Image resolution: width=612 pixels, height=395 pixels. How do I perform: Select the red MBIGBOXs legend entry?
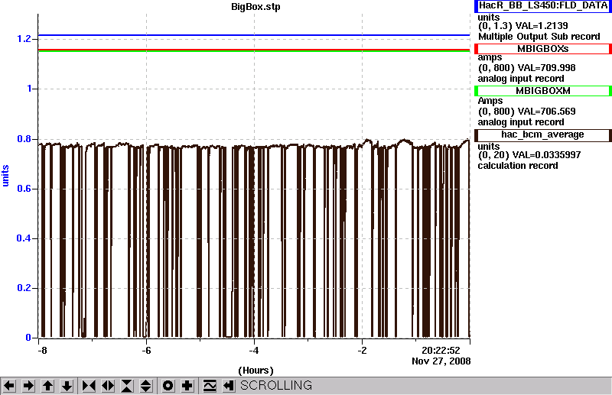tap(543, 49)
